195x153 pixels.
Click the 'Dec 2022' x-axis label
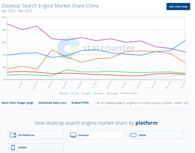pos(125,85)
